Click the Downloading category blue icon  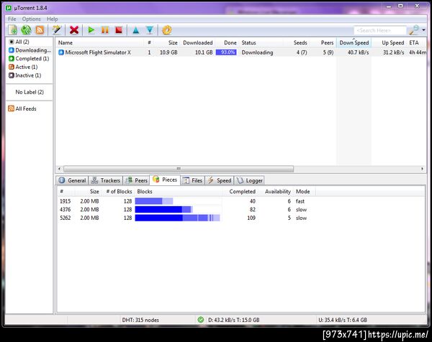12,50
